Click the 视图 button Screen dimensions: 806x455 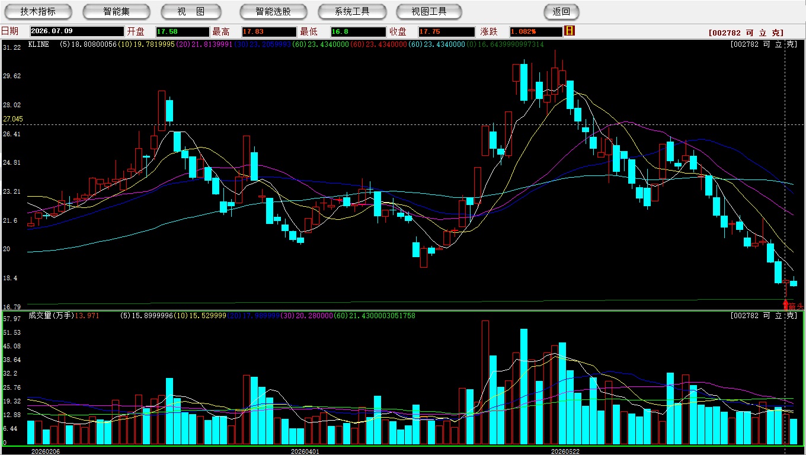(x=191, y=11)
